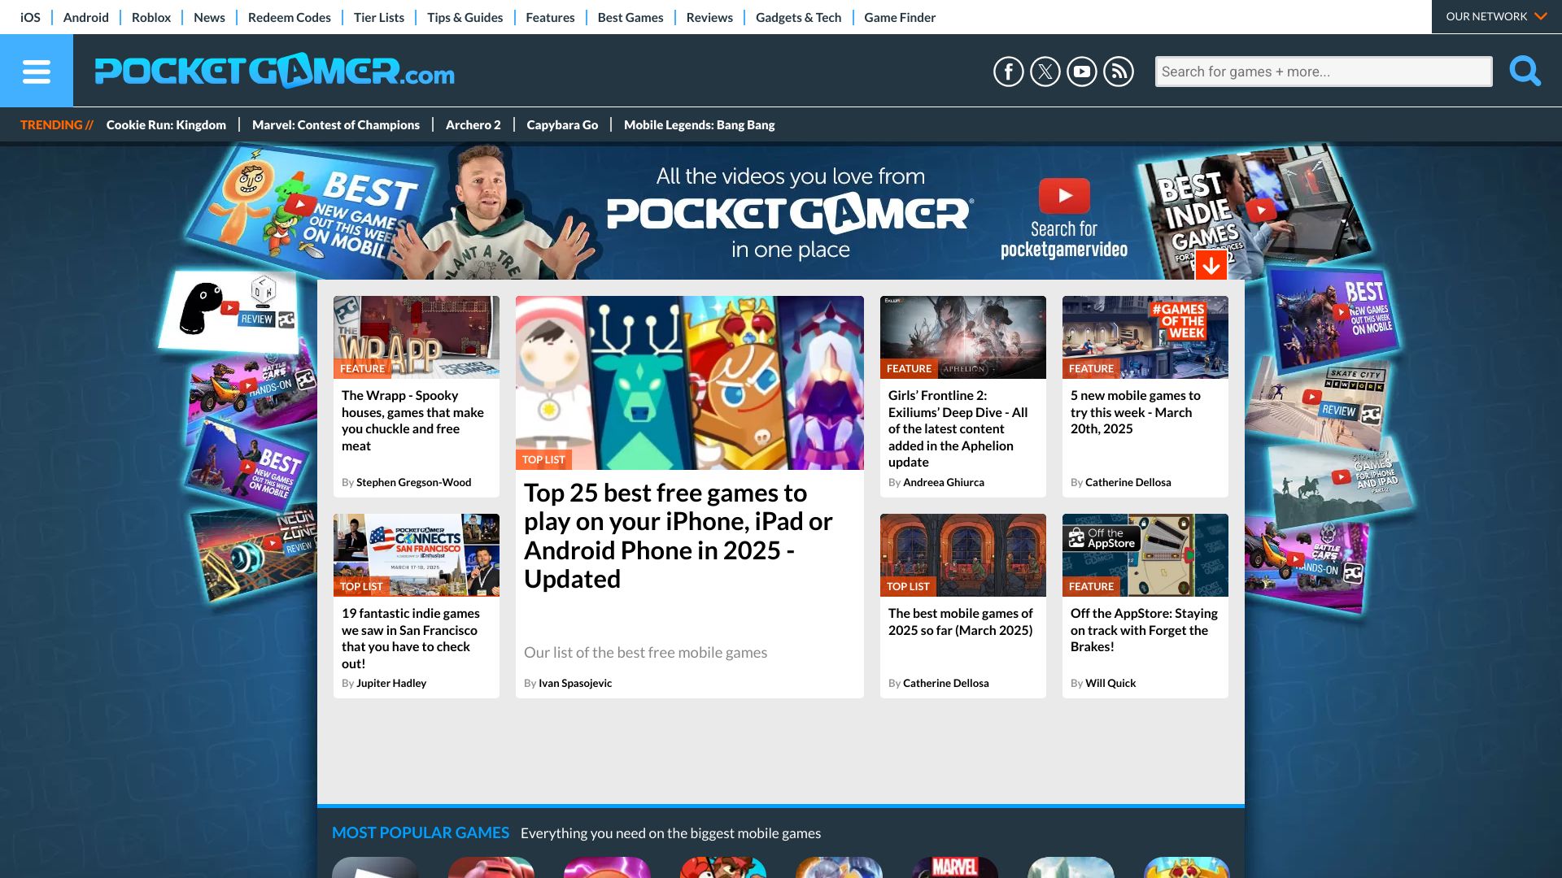The image size is (1562, 878).
Task: Open the Tier Lists menu item
Action: click(378, 17)
